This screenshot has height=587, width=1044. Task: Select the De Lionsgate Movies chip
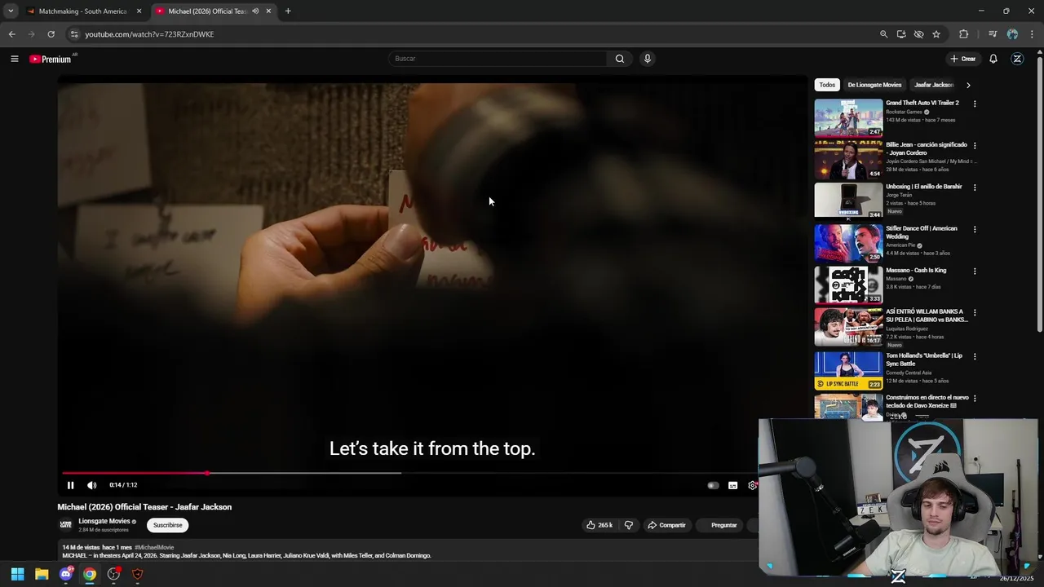click(x=874, y=85)
